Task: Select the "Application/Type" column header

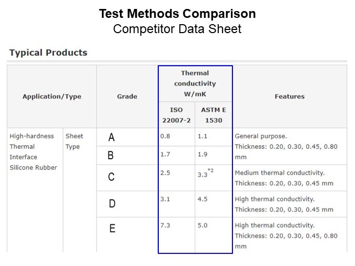Action: pyautogui.click(x=52, y=97)
